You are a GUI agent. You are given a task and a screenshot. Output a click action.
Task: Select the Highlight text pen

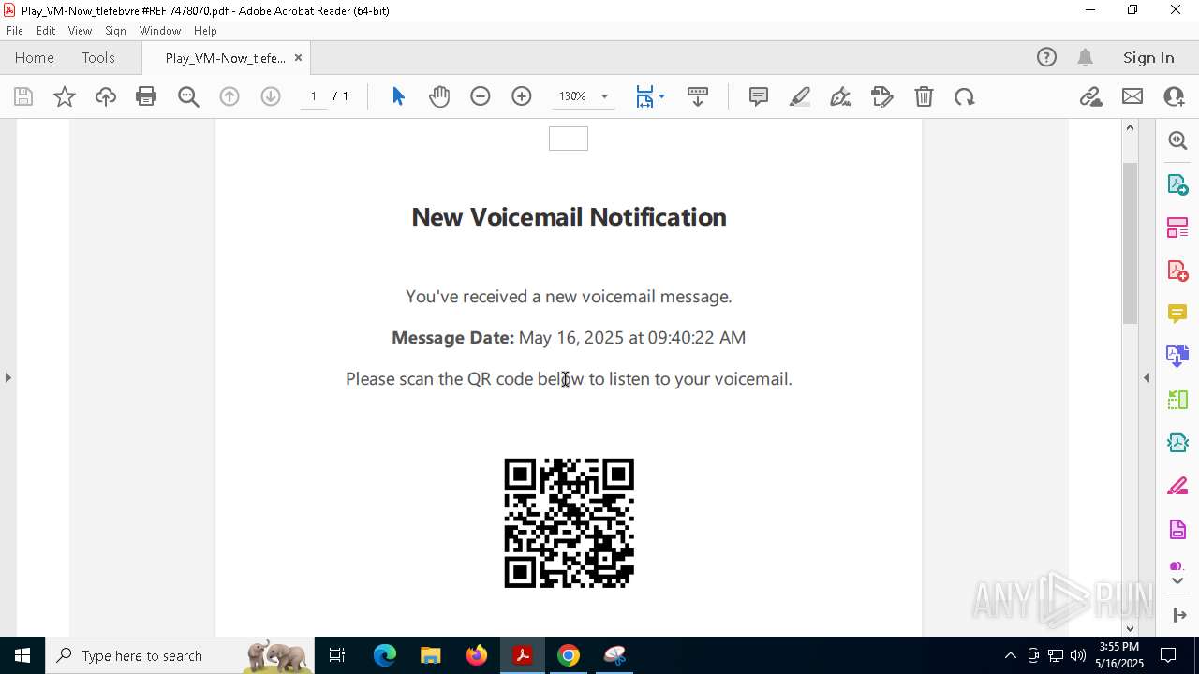click(800, 96)
